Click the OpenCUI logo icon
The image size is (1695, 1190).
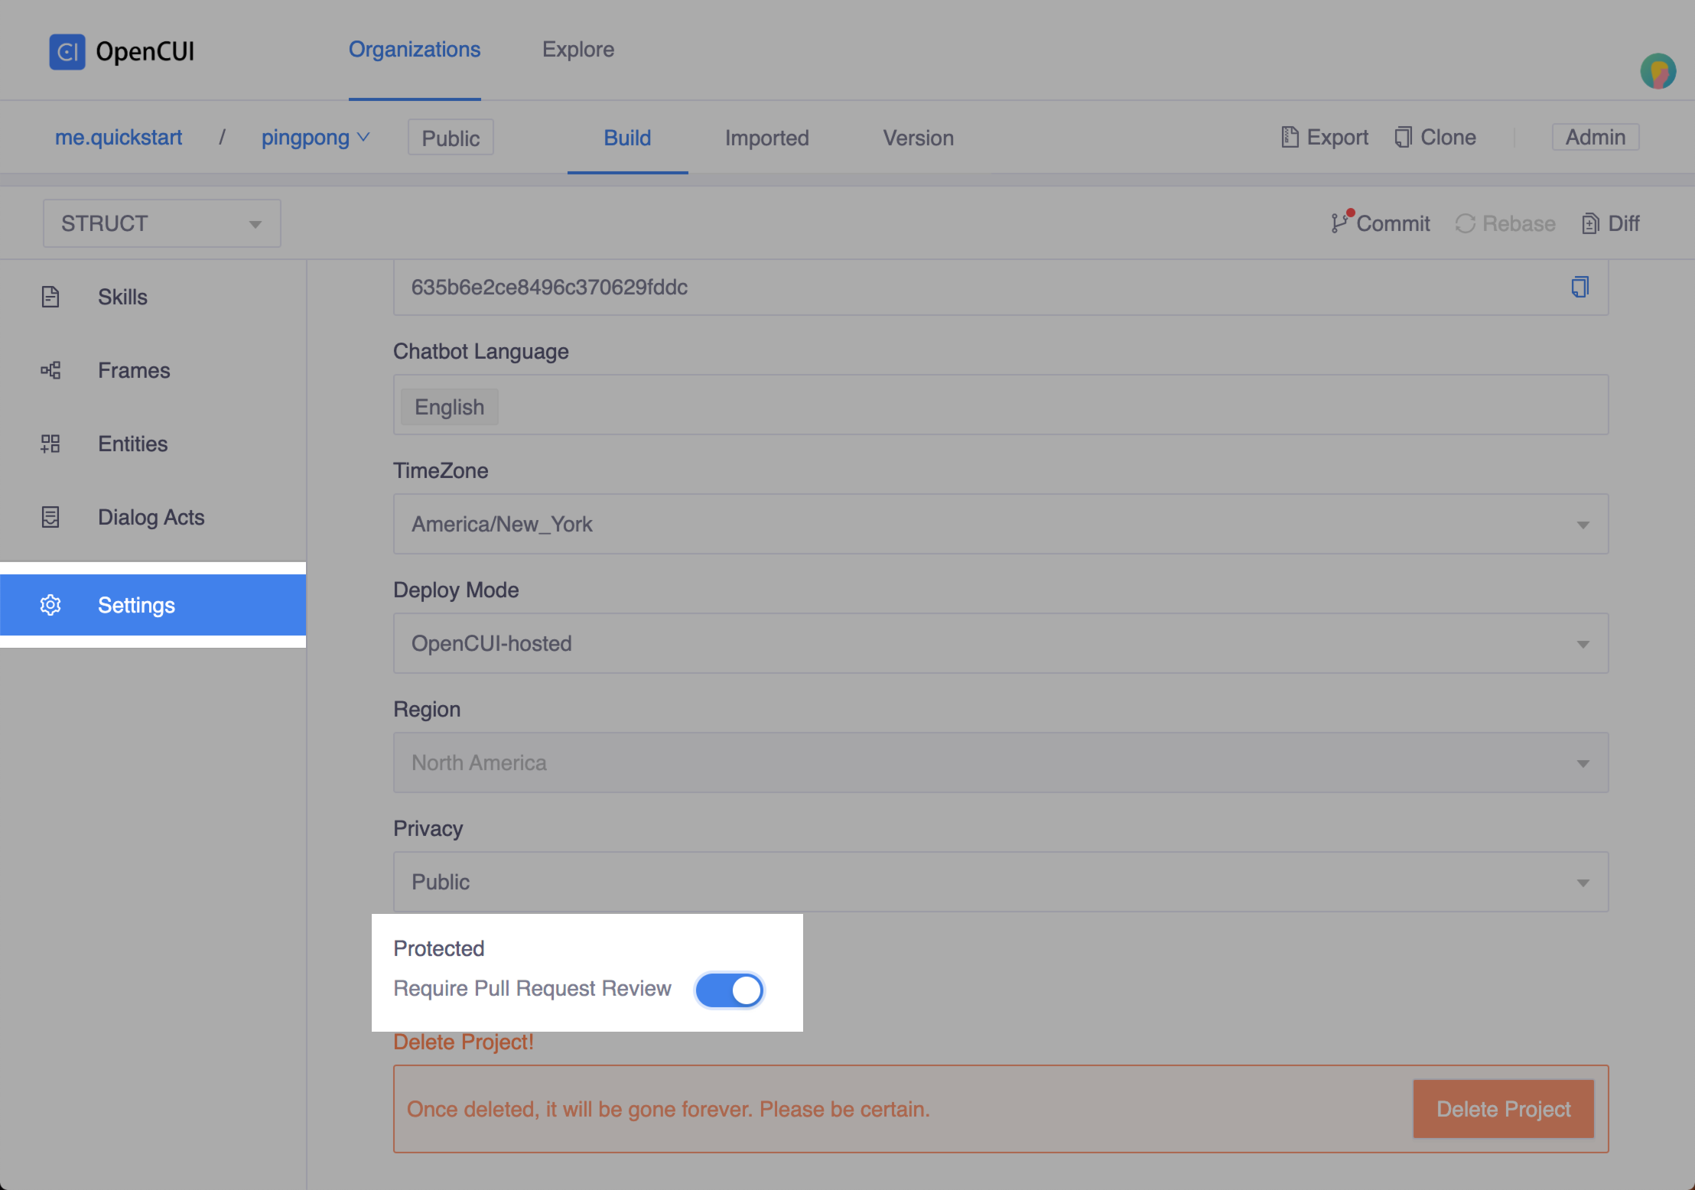click(67, 52)
